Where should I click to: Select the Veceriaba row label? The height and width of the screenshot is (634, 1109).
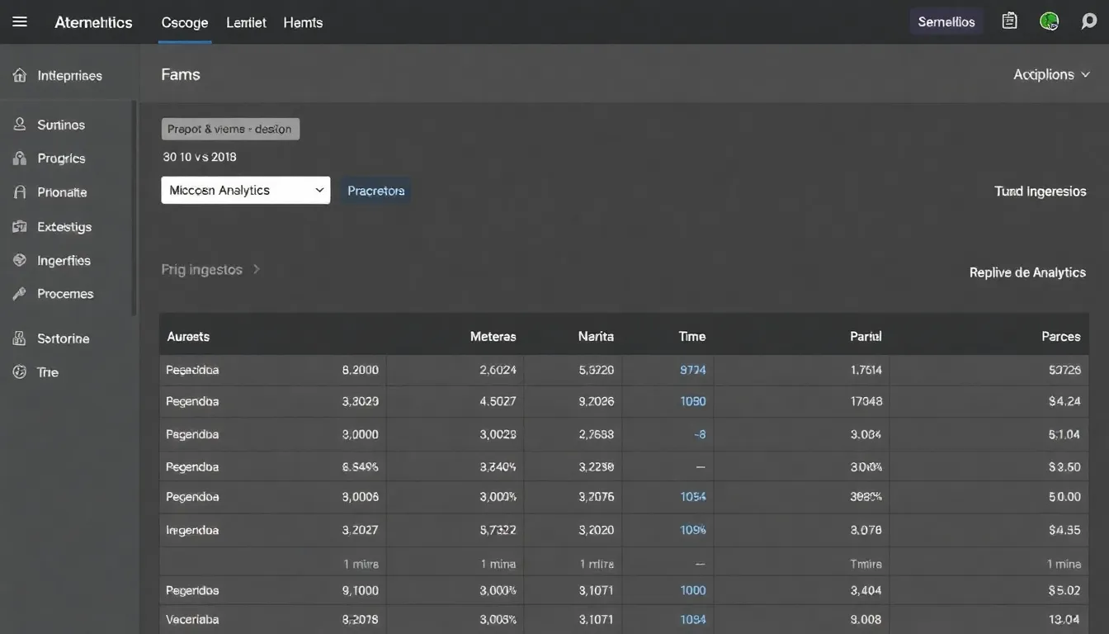(x=192, y=619)
